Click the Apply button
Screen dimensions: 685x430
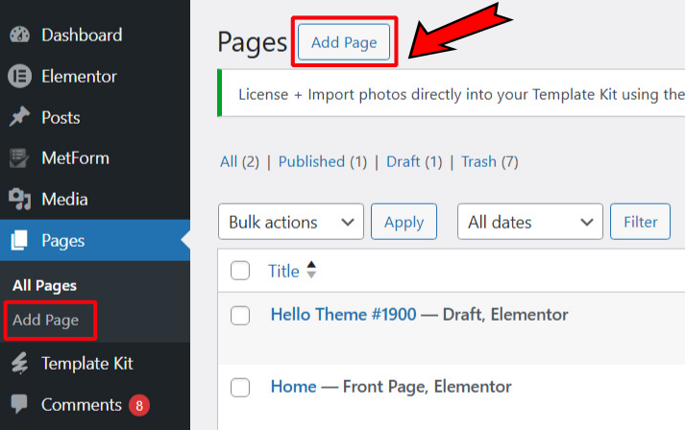point(404,222)
